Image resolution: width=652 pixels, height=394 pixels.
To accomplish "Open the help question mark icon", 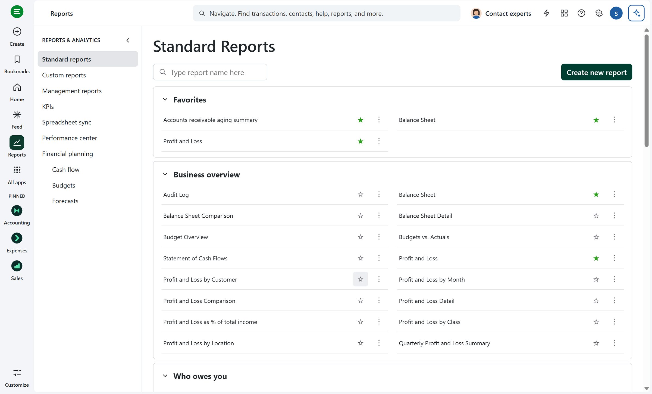I will coord(581,13).
